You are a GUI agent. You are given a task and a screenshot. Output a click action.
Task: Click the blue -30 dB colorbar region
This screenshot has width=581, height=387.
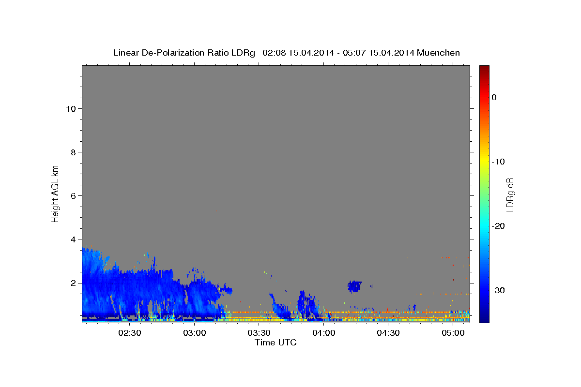[484, 290]
